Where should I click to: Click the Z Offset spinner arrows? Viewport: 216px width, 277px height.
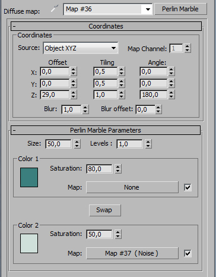coord(73,95)
